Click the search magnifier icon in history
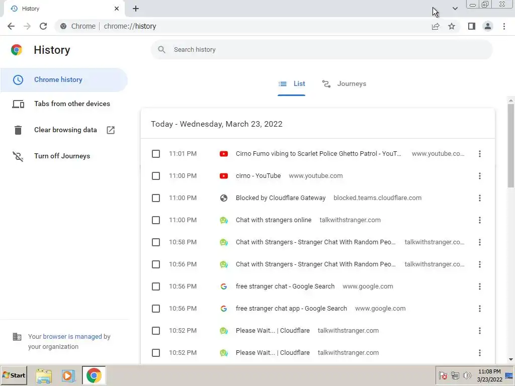The height and width of the screenshot is (386, 515). click(161, 50)
